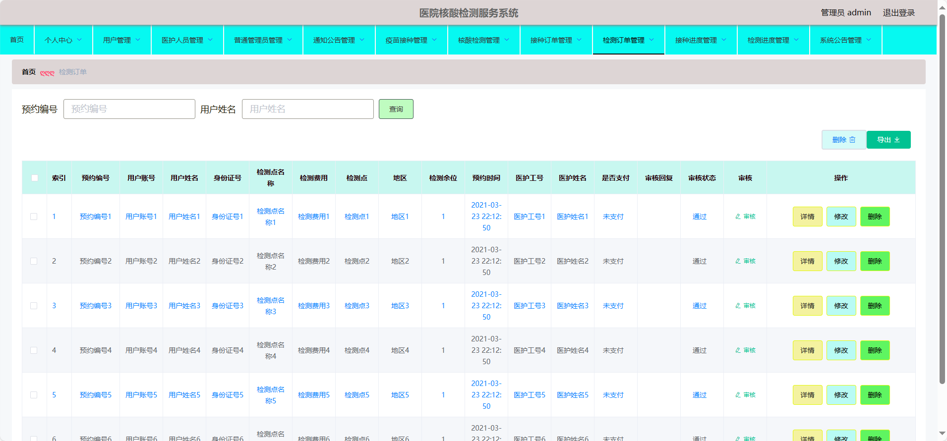This screenshot has width=947, height=441.
Task: Click the 详情 button for row 4
Action: (807, 350)
